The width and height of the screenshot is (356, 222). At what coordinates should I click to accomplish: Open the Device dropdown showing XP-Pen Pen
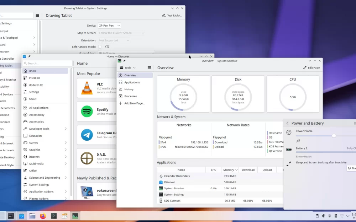(x=109, y=25)
